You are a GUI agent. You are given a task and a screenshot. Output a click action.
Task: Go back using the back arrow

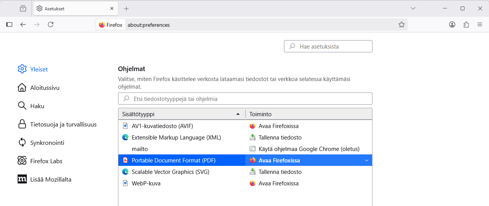pyautogui.click(x=23, y=24)
